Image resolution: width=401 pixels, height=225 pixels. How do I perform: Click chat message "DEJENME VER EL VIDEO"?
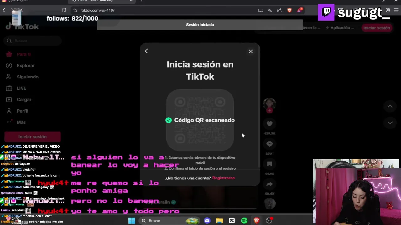coord(41,146)
